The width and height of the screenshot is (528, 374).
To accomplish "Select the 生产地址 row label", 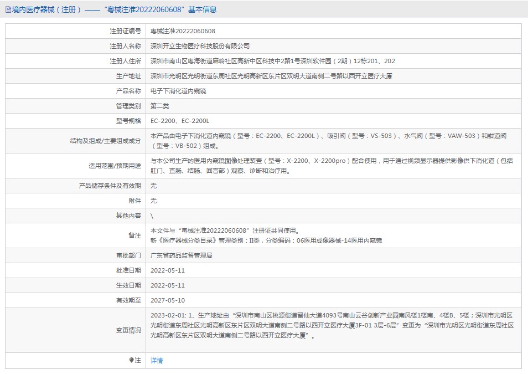I will (x=128, y=76).
